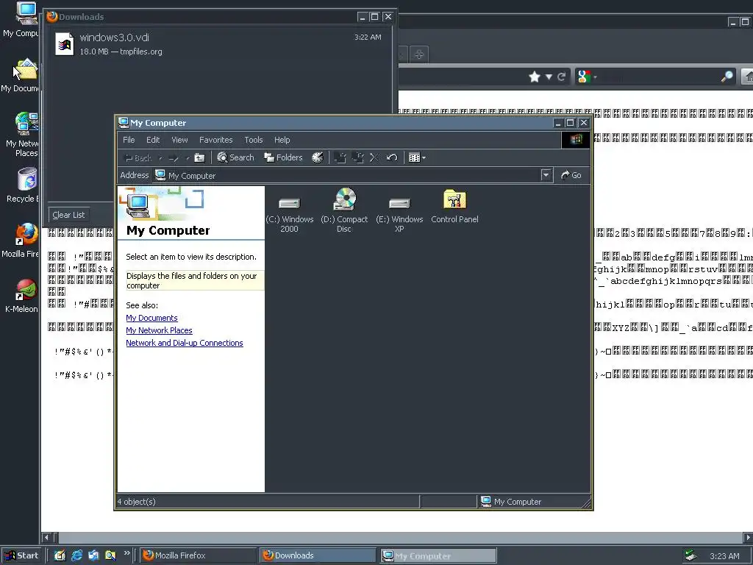
Task: Select the (D:) Compact Disc drive icon
Action: click(344, 210)
